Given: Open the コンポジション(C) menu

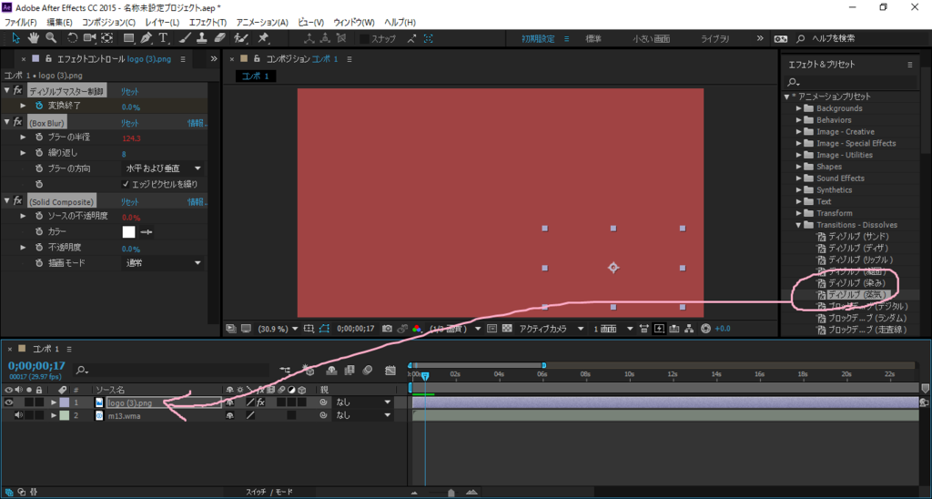Looking at the screenshot, I should (109, 22).
